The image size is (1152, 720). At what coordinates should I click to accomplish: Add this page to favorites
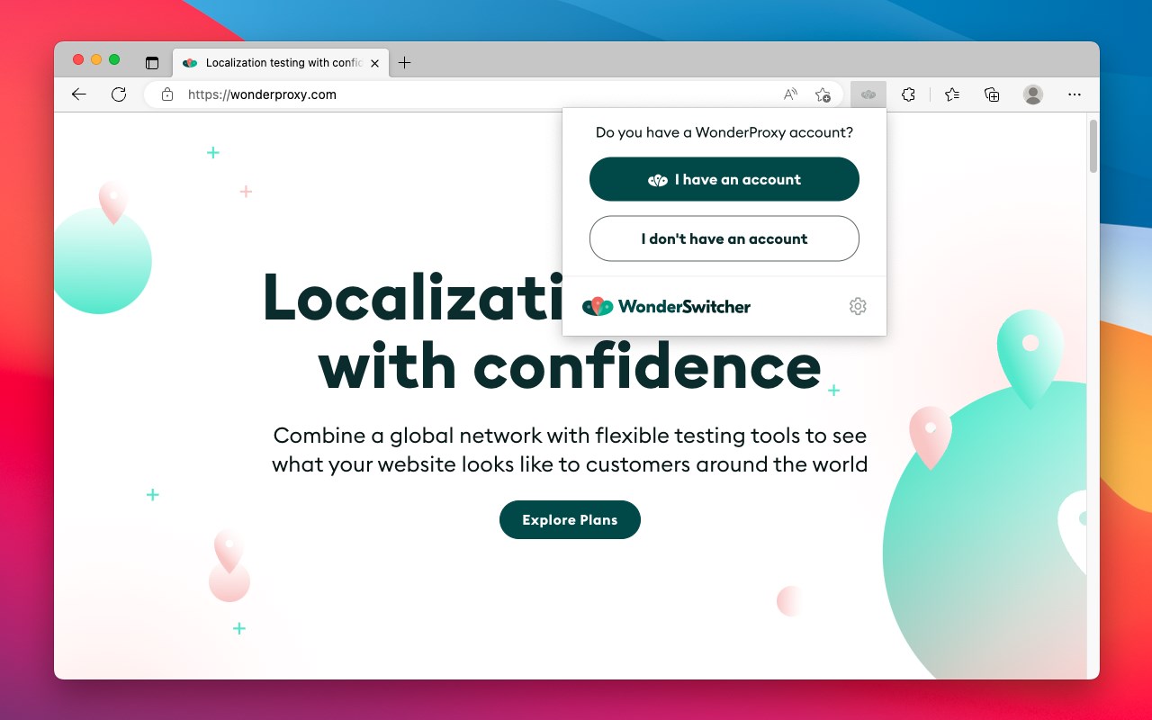822,94
